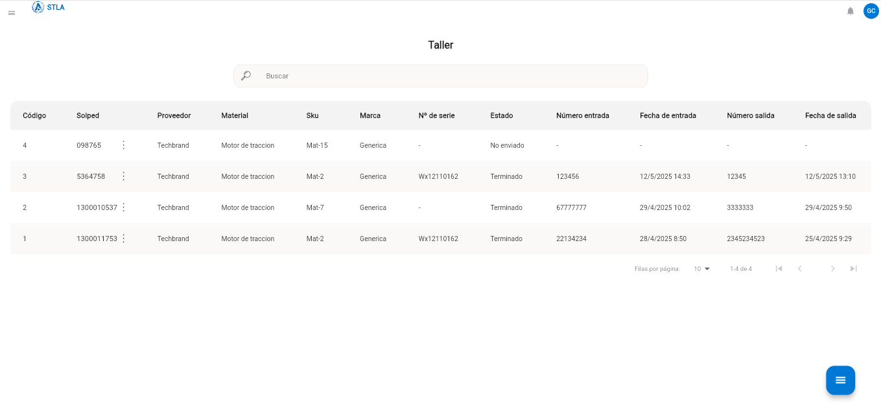This screenshot has height=409, width=881.
Task: Sort by Fecha de salida column header
Action: pyautogui.click(x=830, y=115)
